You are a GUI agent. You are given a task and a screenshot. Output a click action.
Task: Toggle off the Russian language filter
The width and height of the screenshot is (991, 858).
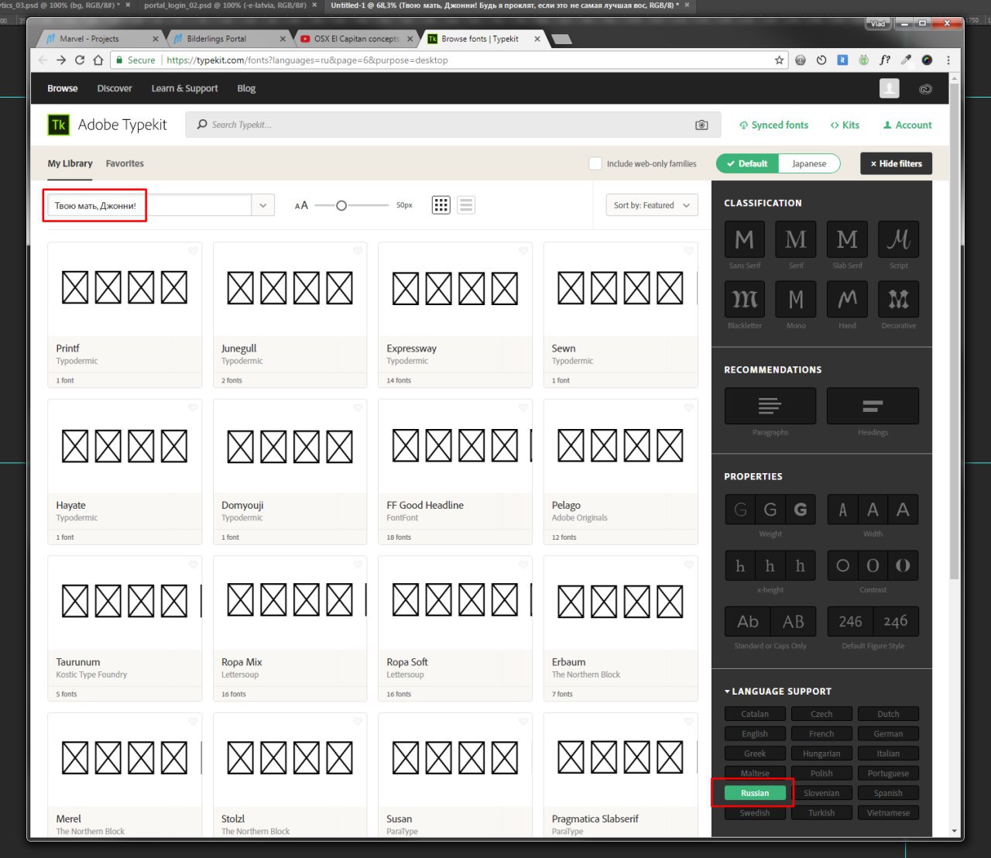754,793
